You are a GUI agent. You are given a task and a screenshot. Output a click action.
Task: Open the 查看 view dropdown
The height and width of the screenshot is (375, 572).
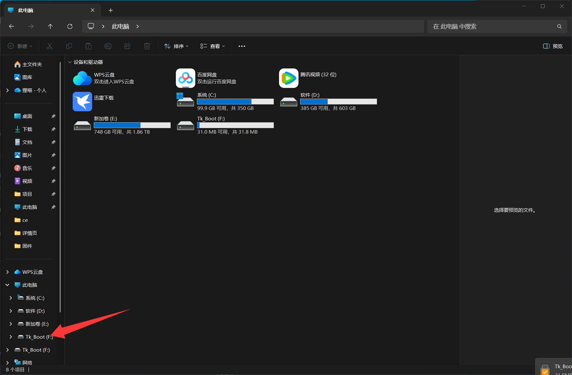click(x=213, y=46)
